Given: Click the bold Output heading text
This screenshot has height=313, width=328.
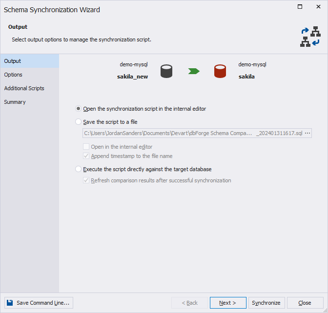Looking at the screenshot, I should pyautogui.click(x=18, y=27).
